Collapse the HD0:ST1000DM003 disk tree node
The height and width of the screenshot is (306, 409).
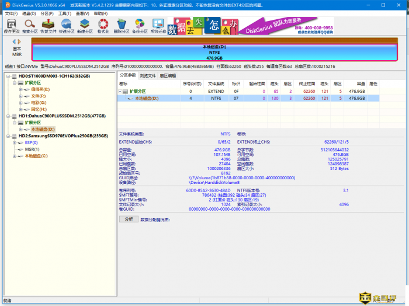[8, 76]
